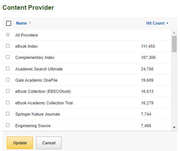Sort by Hit Count column header
This screenshot has width=180, height=151.
155,23
